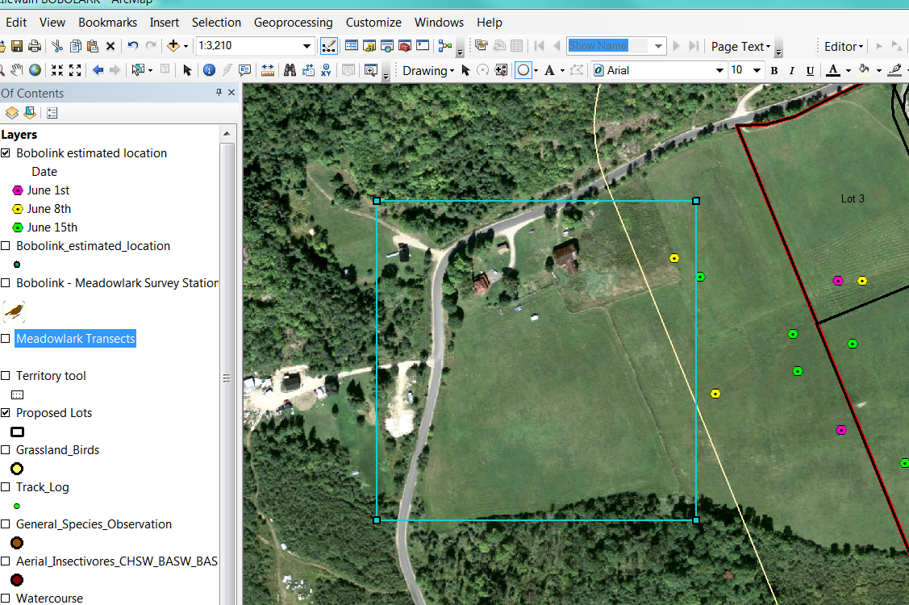Open the Edit menu
This screenshot has height=605, width=909.
tap(16, 23)
